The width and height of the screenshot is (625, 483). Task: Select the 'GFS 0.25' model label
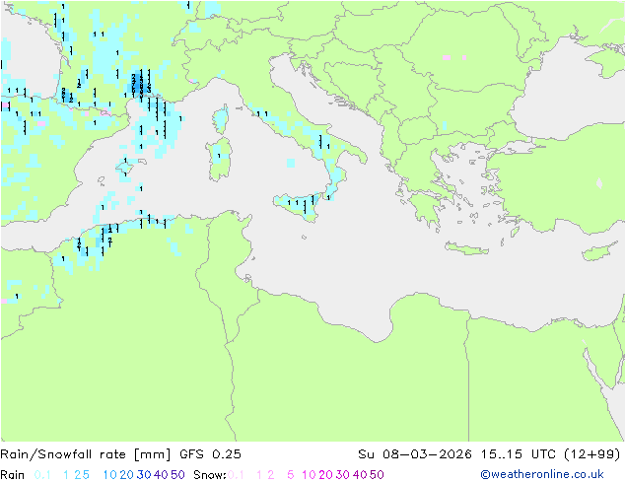(210, 454)
